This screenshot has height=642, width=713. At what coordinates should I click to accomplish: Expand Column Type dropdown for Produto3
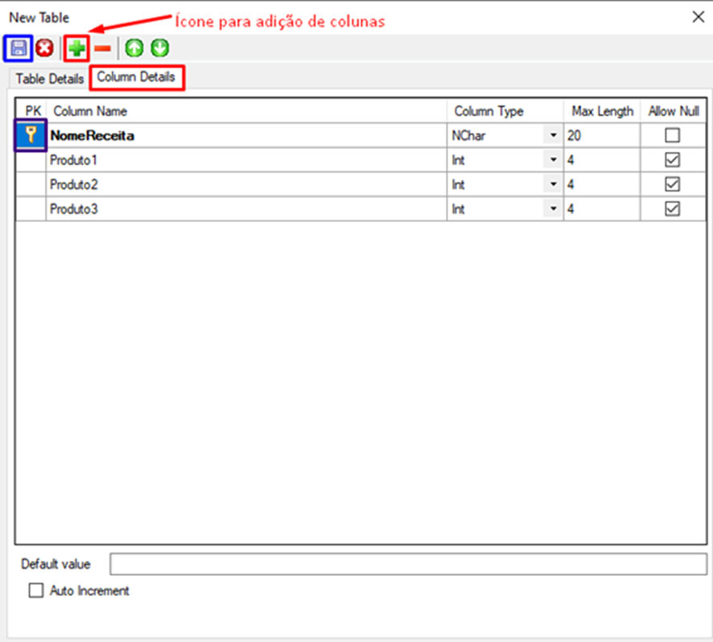(x=553, y=208)
